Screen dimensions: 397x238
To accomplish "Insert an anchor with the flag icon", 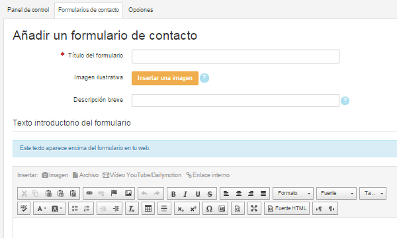I will pos(114,193).
